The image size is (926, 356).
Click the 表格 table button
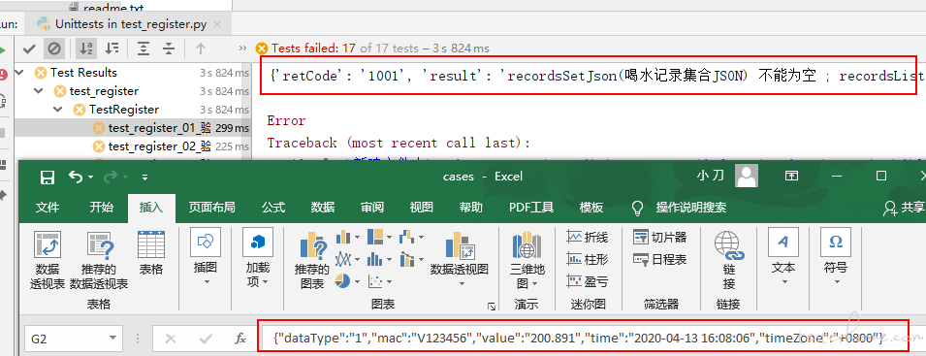(150, 254)
